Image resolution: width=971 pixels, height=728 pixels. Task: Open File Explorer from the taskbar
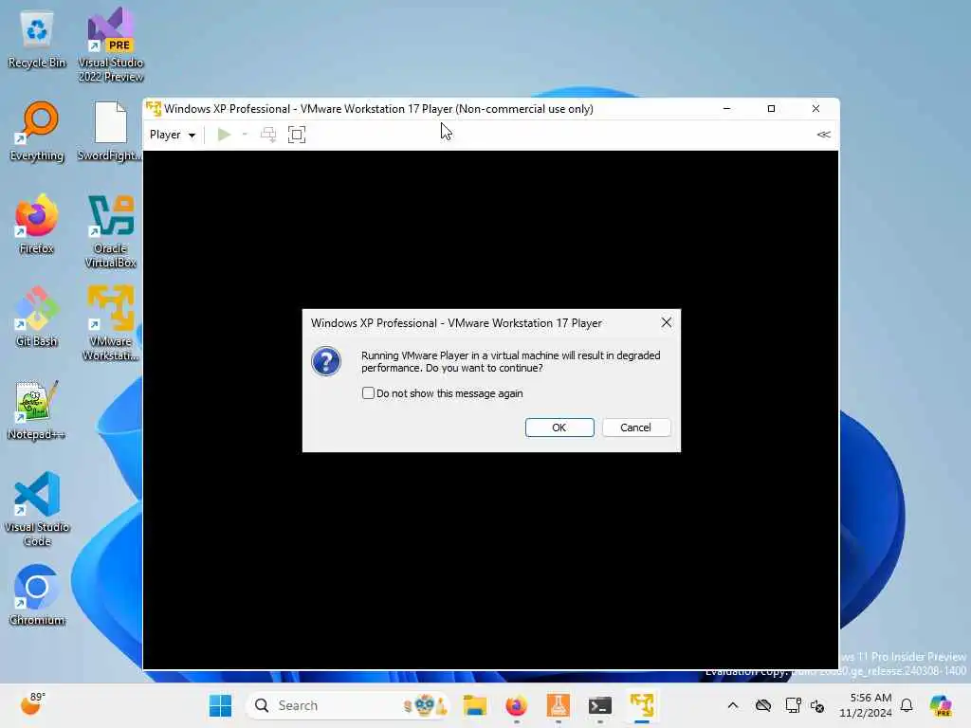tap(475, 705)
